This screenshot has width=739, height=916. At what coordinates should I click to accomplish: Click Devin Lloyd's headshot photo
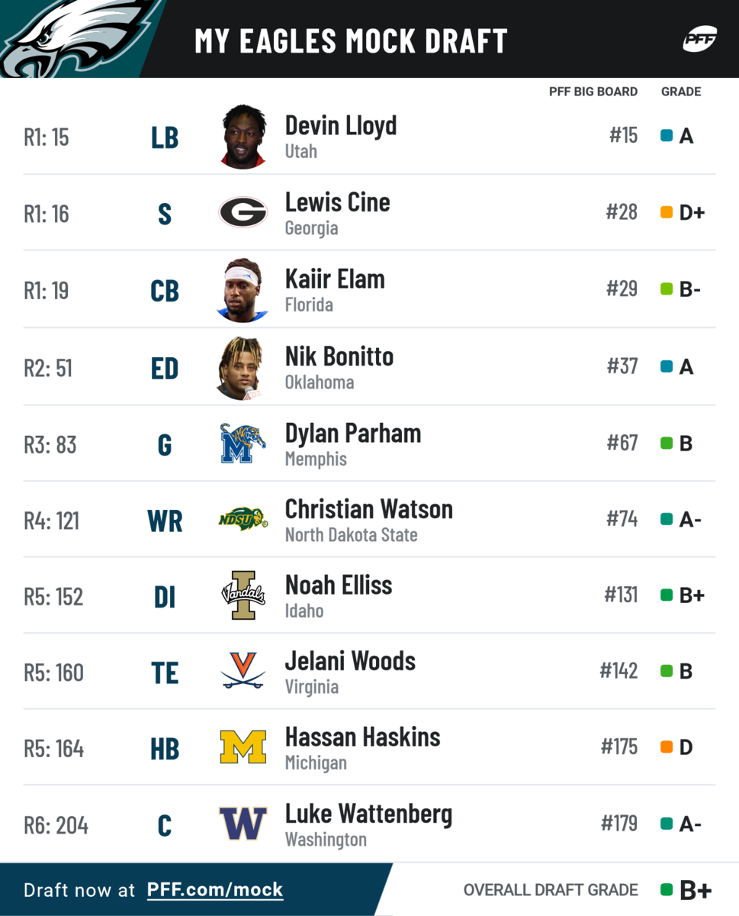(x=244, y=137)
